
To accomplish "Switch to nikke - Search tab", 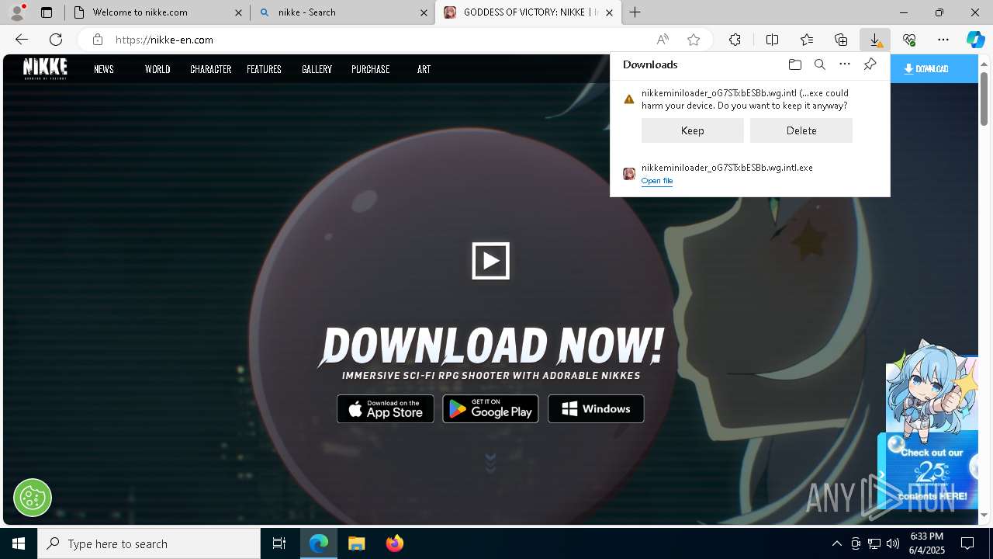I will click(343, 12).
